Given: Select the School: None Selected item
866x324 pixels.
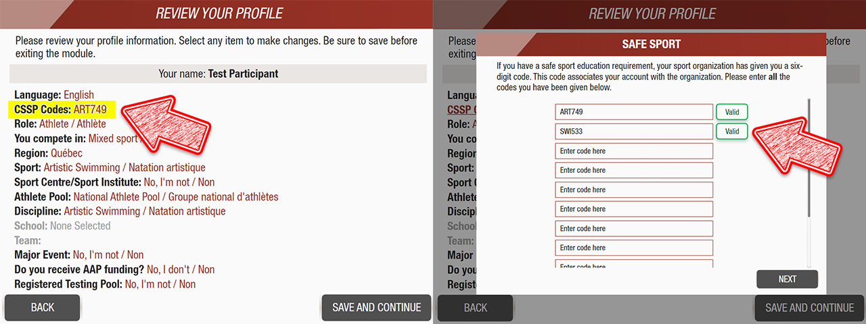Looking at the screenshot, I should click(62, 226).
